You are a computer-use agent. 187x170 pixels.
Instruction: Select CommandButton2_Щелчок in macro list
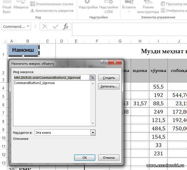34,83
